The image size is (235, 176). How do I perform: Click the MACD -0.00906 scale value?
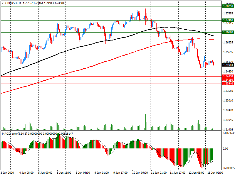coord(229,168)
